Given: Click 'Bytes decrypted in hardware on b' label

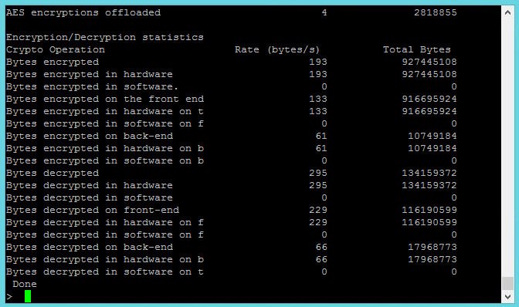Looking at the screenshot, I should coord(105,259).
